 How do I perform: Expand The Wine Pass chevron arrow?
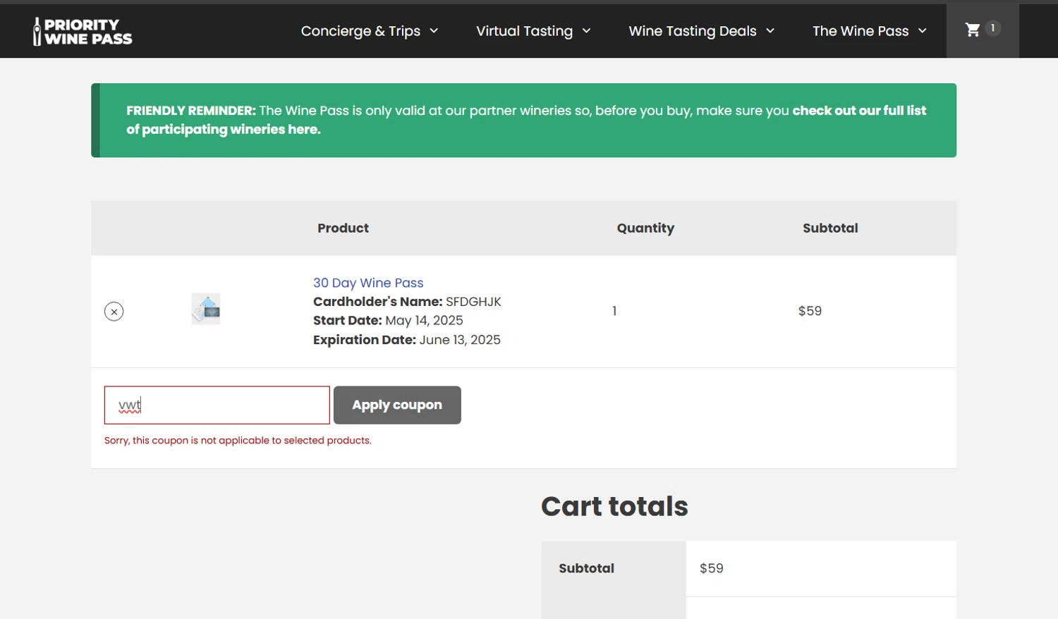coord(923,31)
